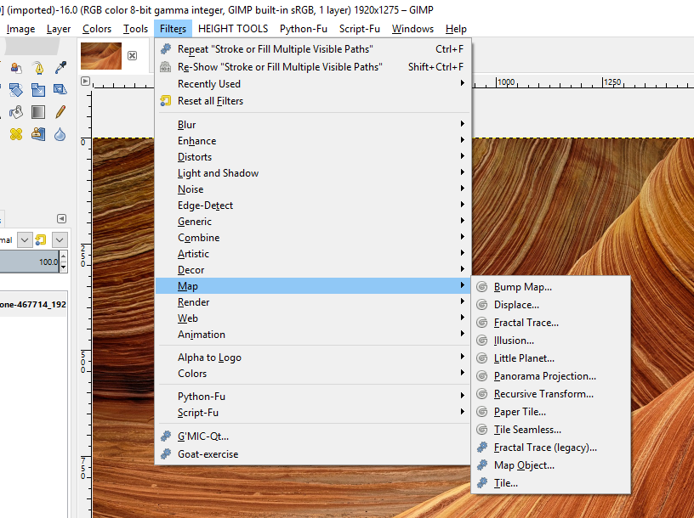This screenshot has height=518, width=694.
Task: Expand the Alpha to Logo submenu
Action: tap(313, 358)
